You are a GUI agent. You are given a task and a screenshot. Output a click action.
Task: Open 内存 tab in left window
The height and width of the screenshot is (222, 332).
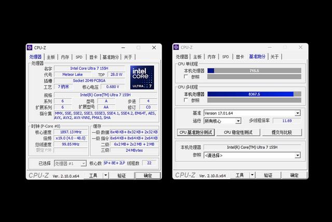coord(65,57)
